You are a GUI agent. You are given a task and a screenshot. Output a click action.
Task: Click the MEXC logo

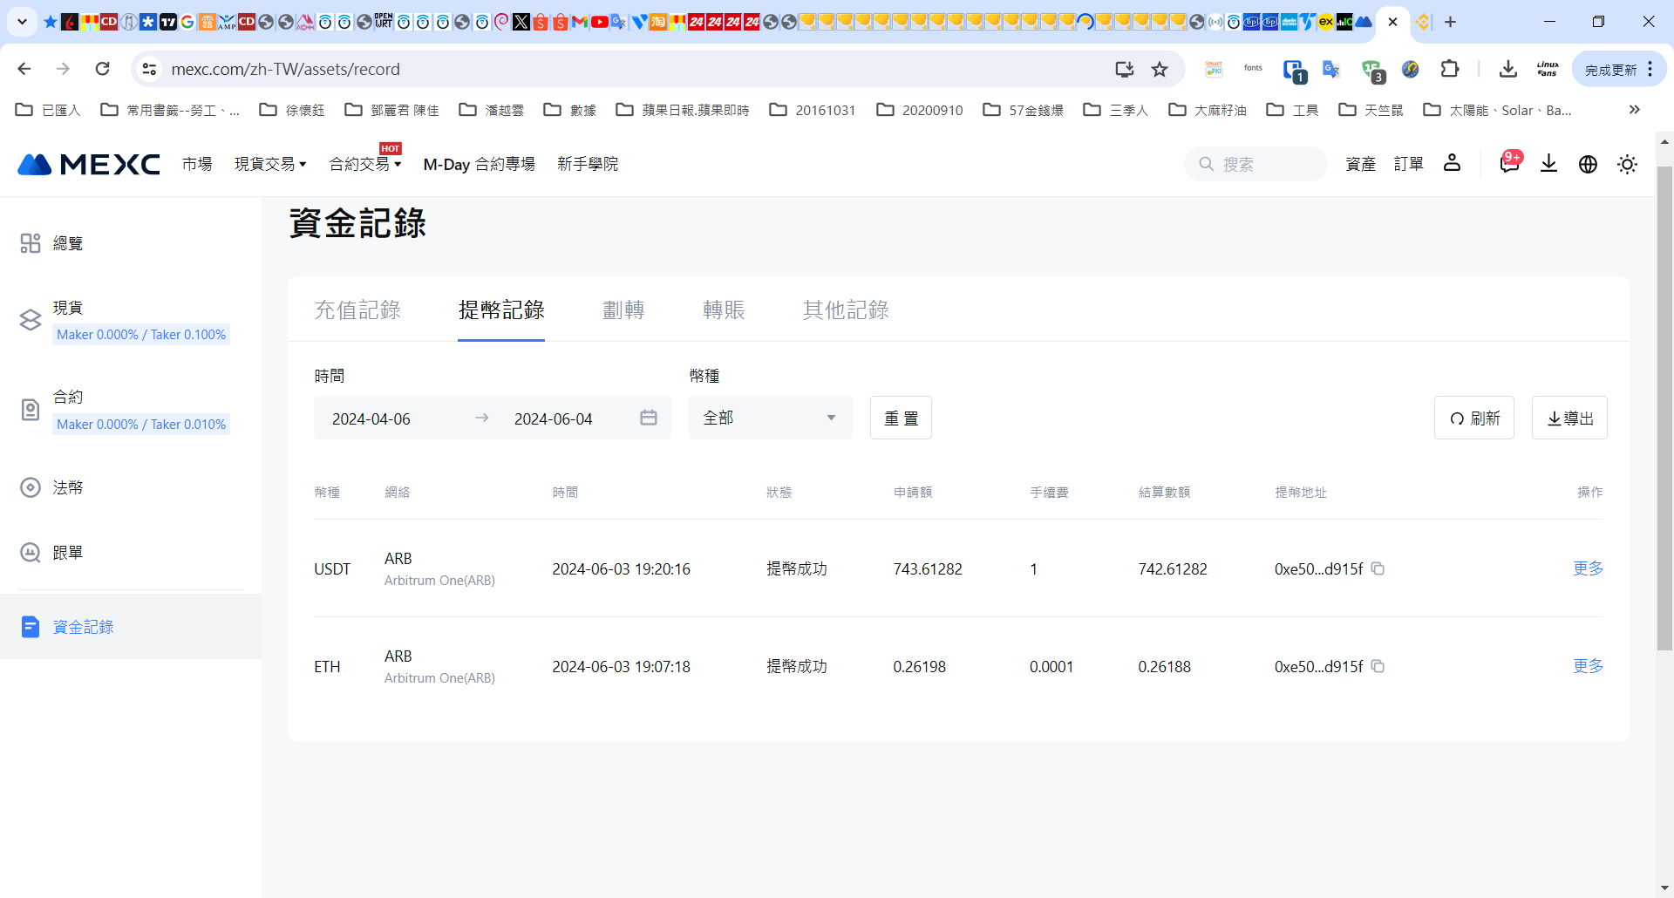tap(89, 164)
